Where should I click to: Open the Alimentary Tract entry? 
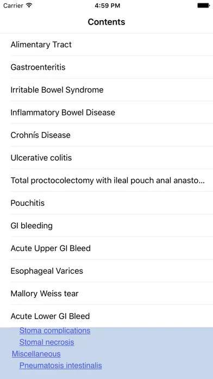click(x=106, y=45)
